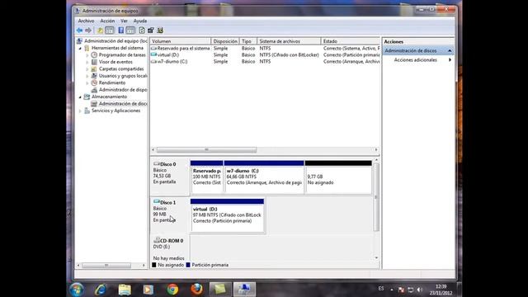Screen dimensions: 528x297
Task: Click the volume speaker tray icon
Action: pos(420,290)
